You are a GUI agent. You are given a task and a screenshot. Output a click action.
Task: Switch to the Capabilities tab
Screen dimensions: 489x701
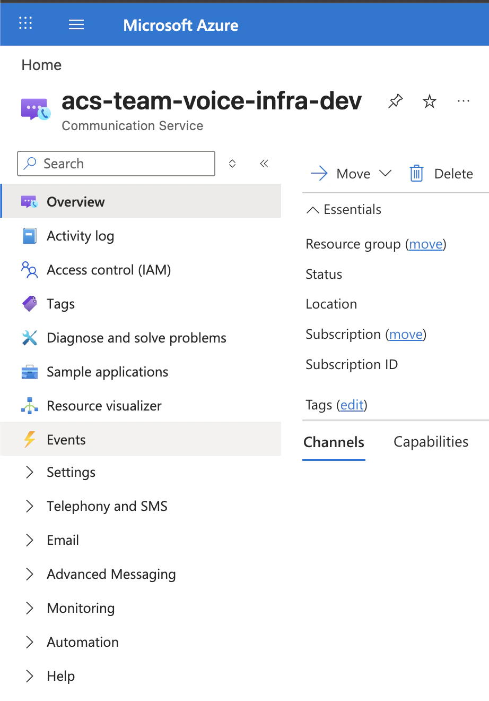tap(431, 442)
